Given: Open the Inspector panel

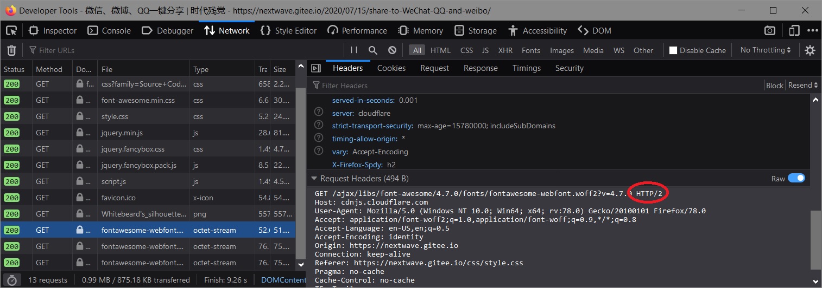Looking at the screenshot, I should click(53, 30).
